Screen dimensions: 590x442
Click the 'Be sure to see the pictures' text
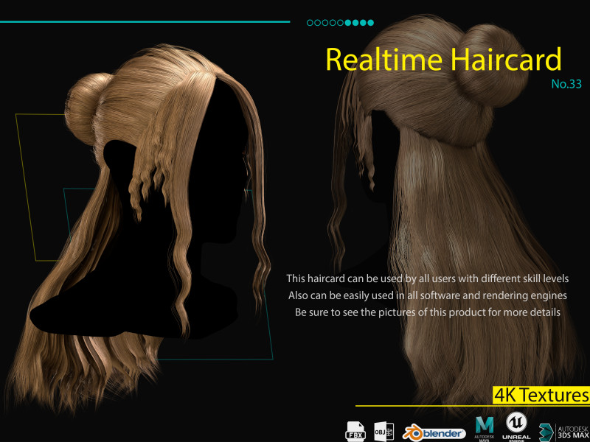coord(427,312)
